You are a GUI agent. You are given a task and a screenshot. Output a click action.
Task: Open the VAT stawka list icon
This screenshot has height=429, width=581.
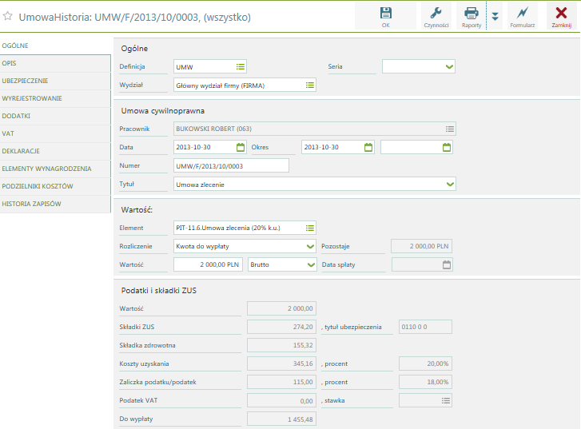click(x=446, y=400)
